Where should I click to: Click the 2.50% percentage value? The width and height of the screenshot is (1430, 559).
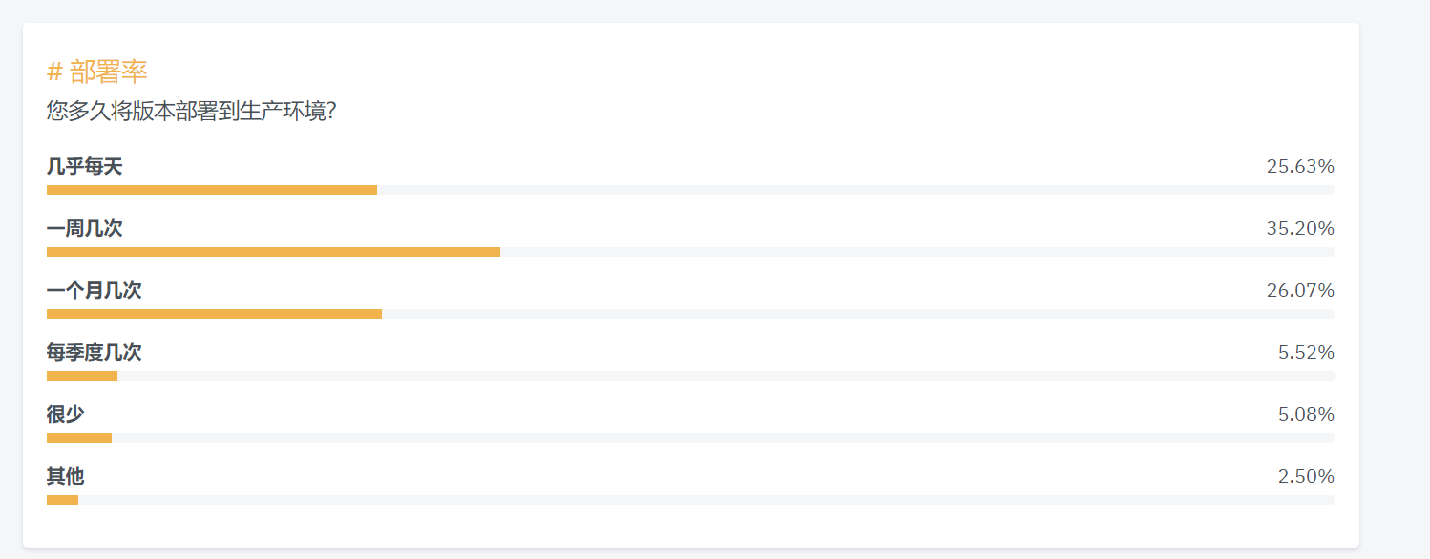[x=1306, y=477]
